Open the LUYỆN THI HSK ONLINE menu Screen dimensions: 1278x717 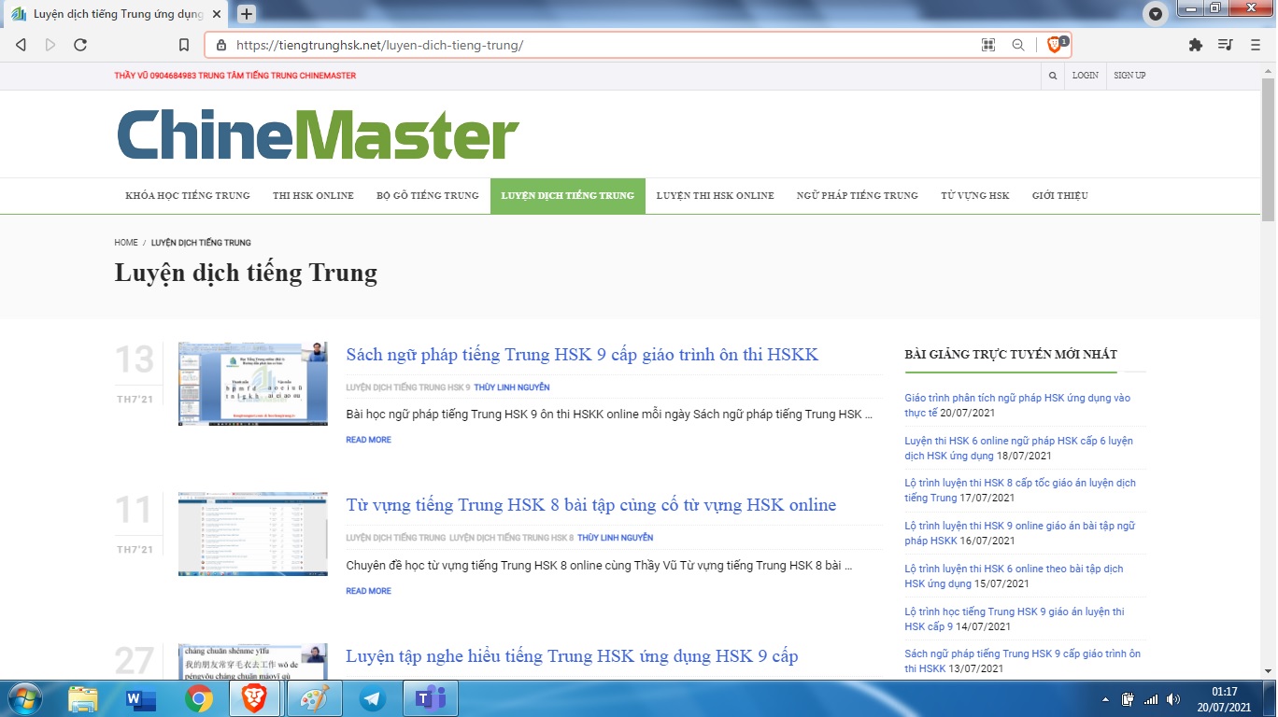point(716,196)
